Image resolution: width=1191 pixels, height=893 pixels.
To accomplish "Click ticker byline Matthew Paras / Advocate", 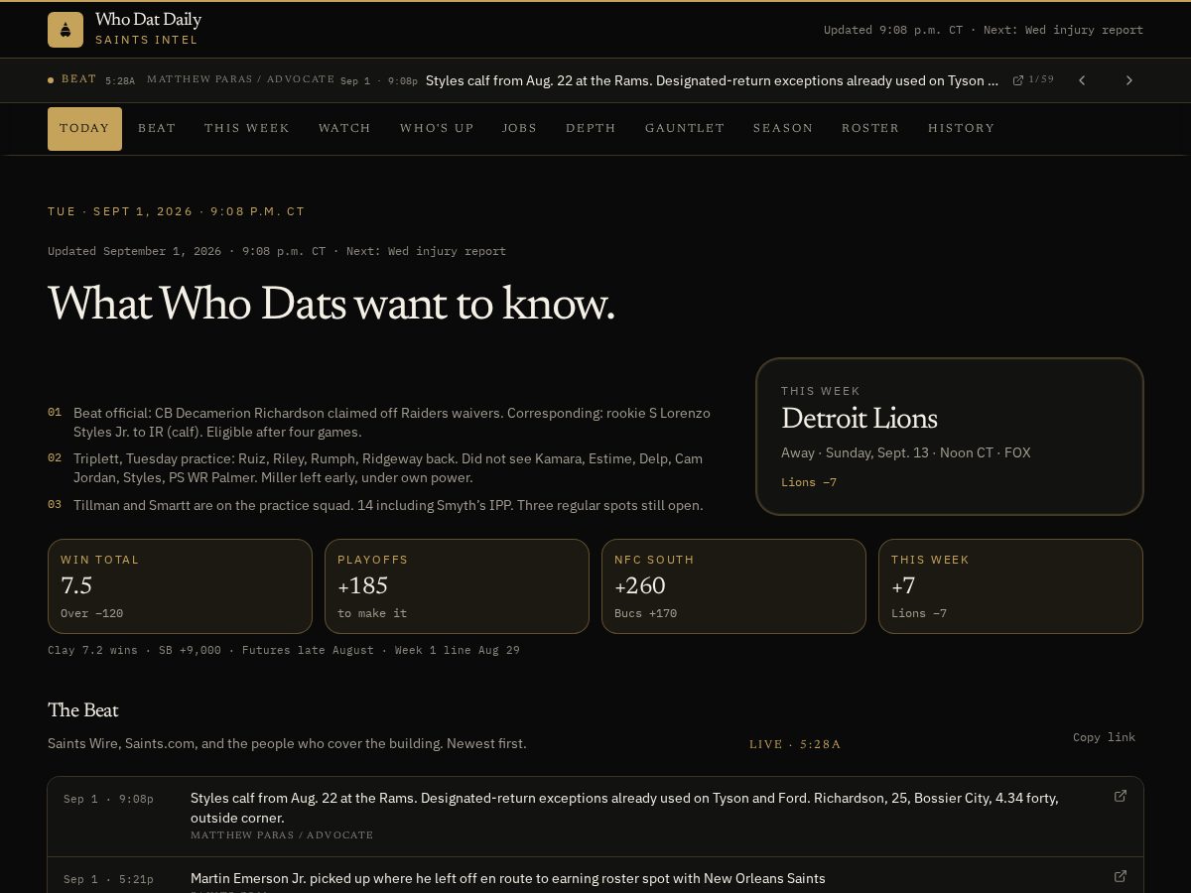I will point(240,79).
